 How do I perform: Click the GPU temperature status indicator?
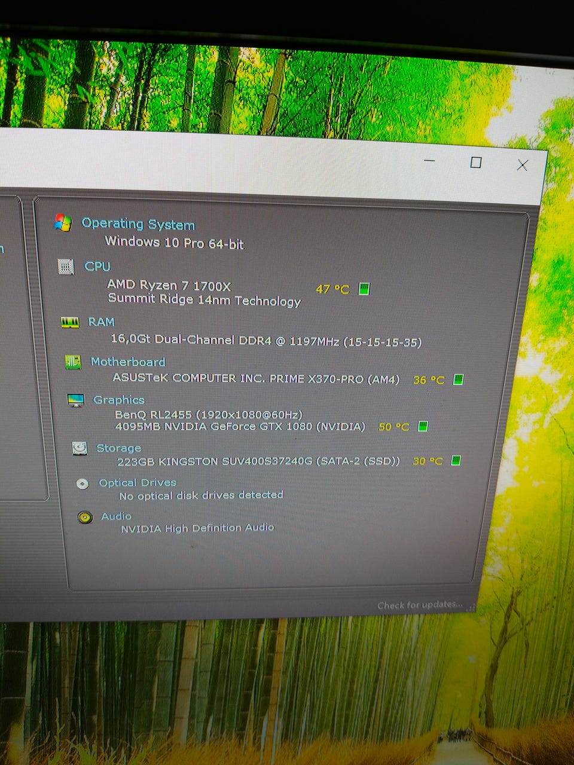point(423,426)
